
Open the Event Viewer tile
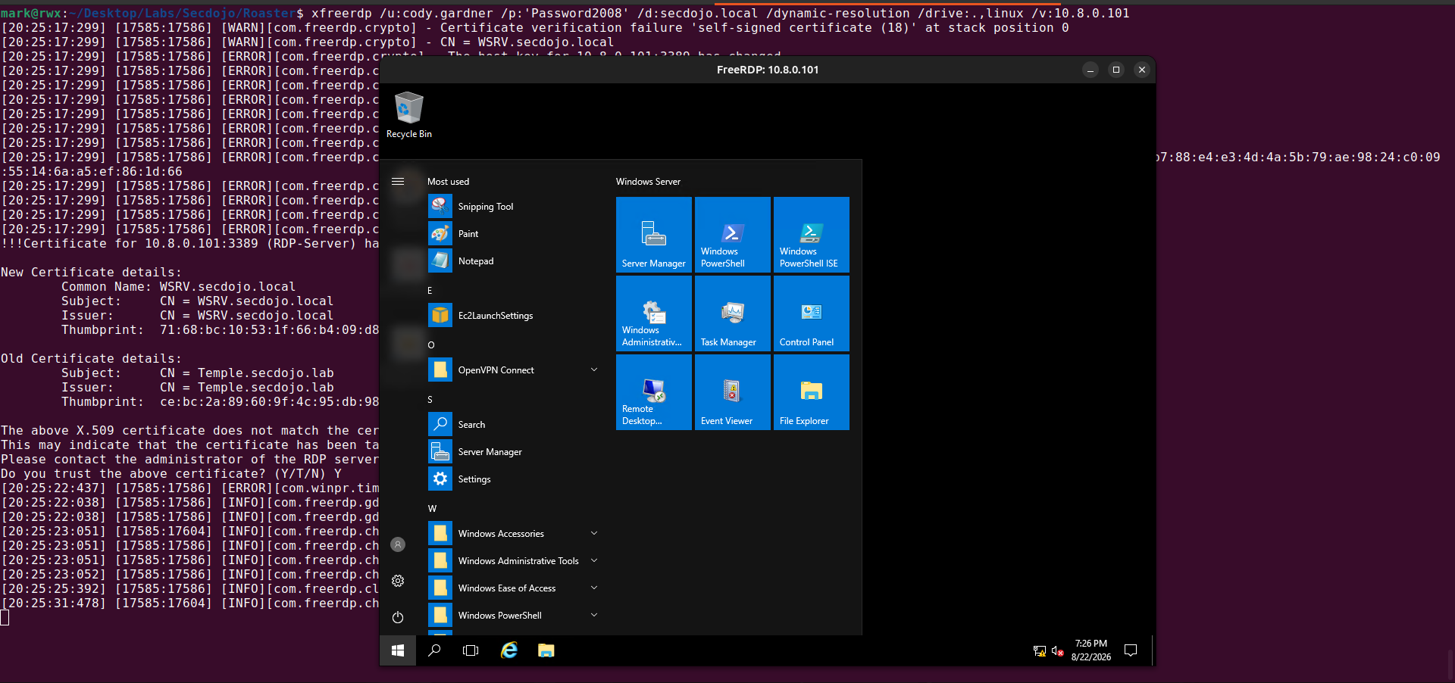click(733, 392)
